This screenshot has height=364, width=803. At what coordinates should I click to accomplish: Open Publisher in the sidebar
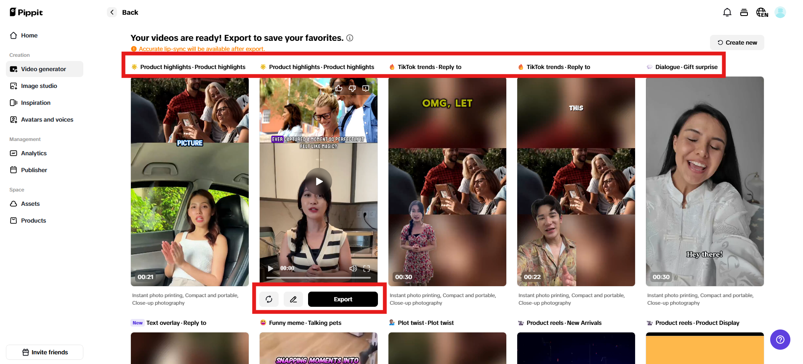click(x=45, y=170)
